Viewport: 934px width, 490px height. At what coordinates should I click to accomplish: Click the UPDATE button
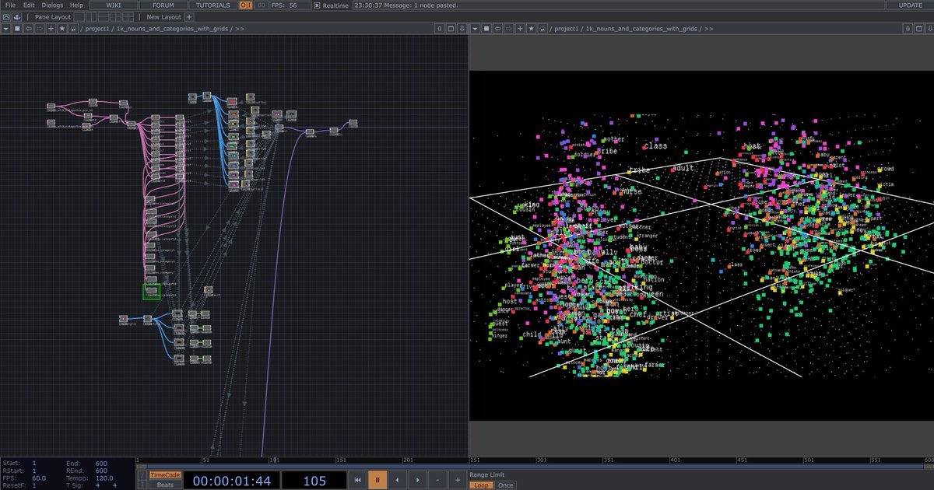coord(910,5)
